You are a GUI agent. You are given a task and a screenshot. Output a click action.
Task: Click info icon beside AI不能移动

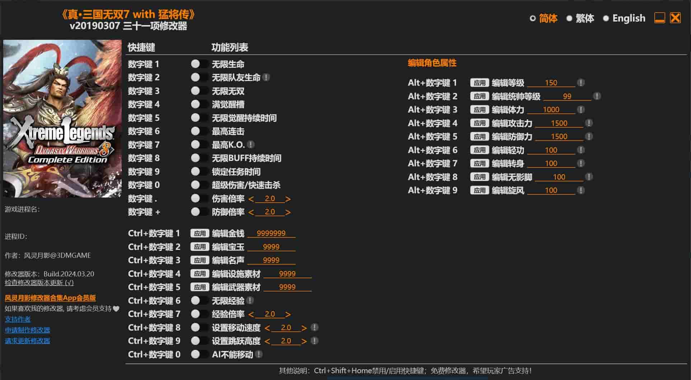[x=259, y=354]
